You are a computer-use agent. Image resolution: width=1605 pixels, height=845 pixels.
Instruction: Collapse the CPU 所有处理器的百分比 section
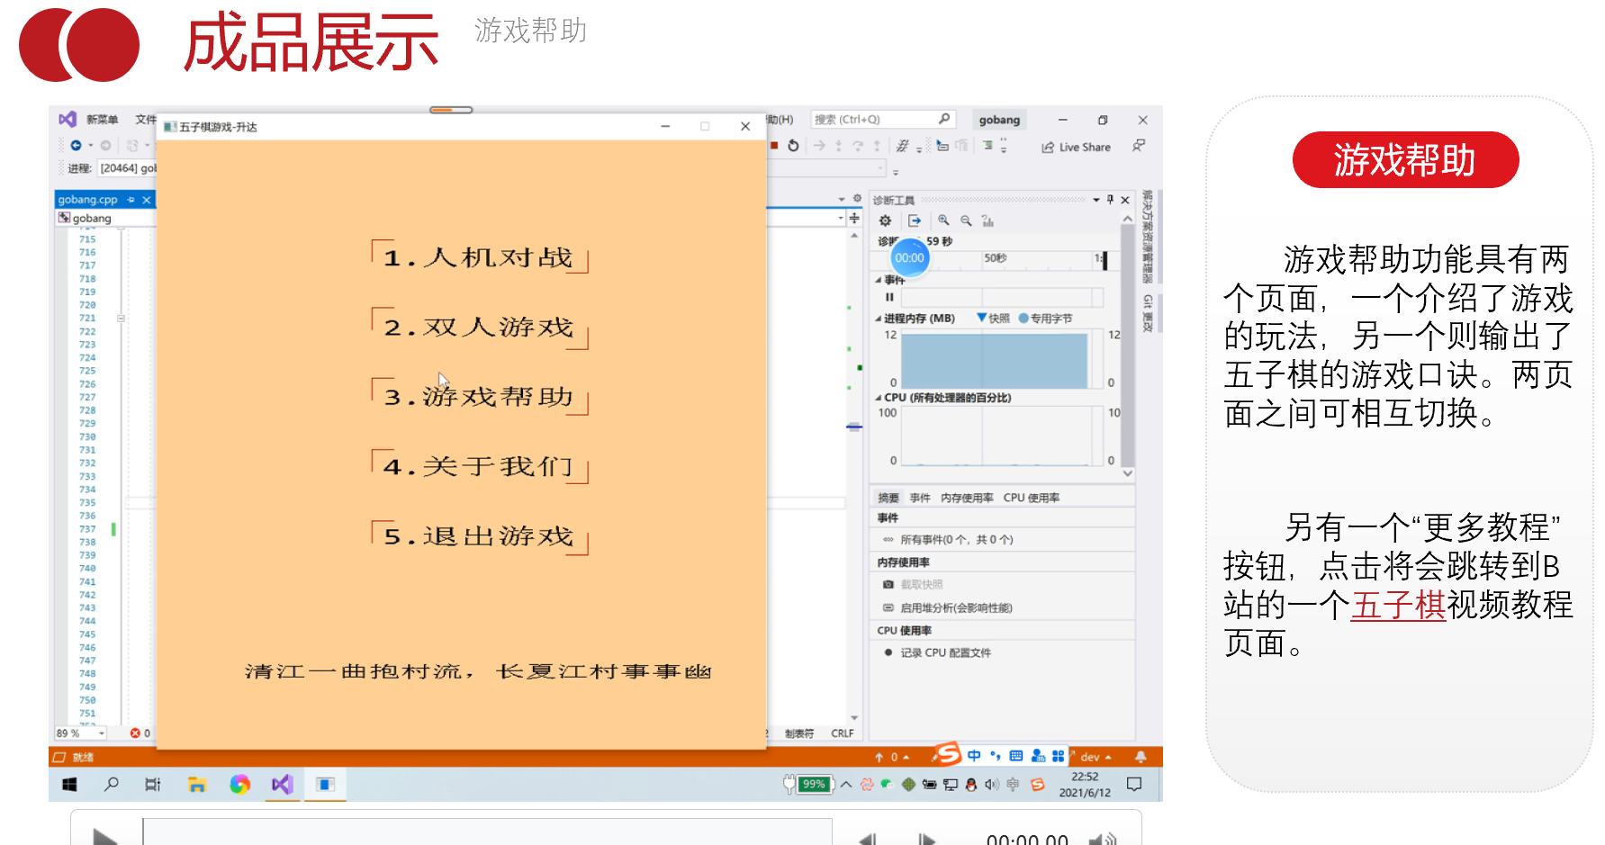click(x=878, y=397)
